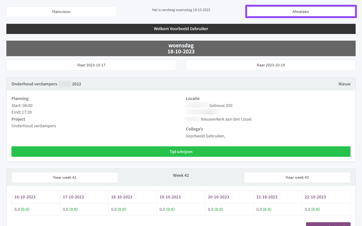The image size is (362, 226).
Task: Click the woensdag 18-10-2023 date header
Action: pyautogui.click(x=181, y=48)
